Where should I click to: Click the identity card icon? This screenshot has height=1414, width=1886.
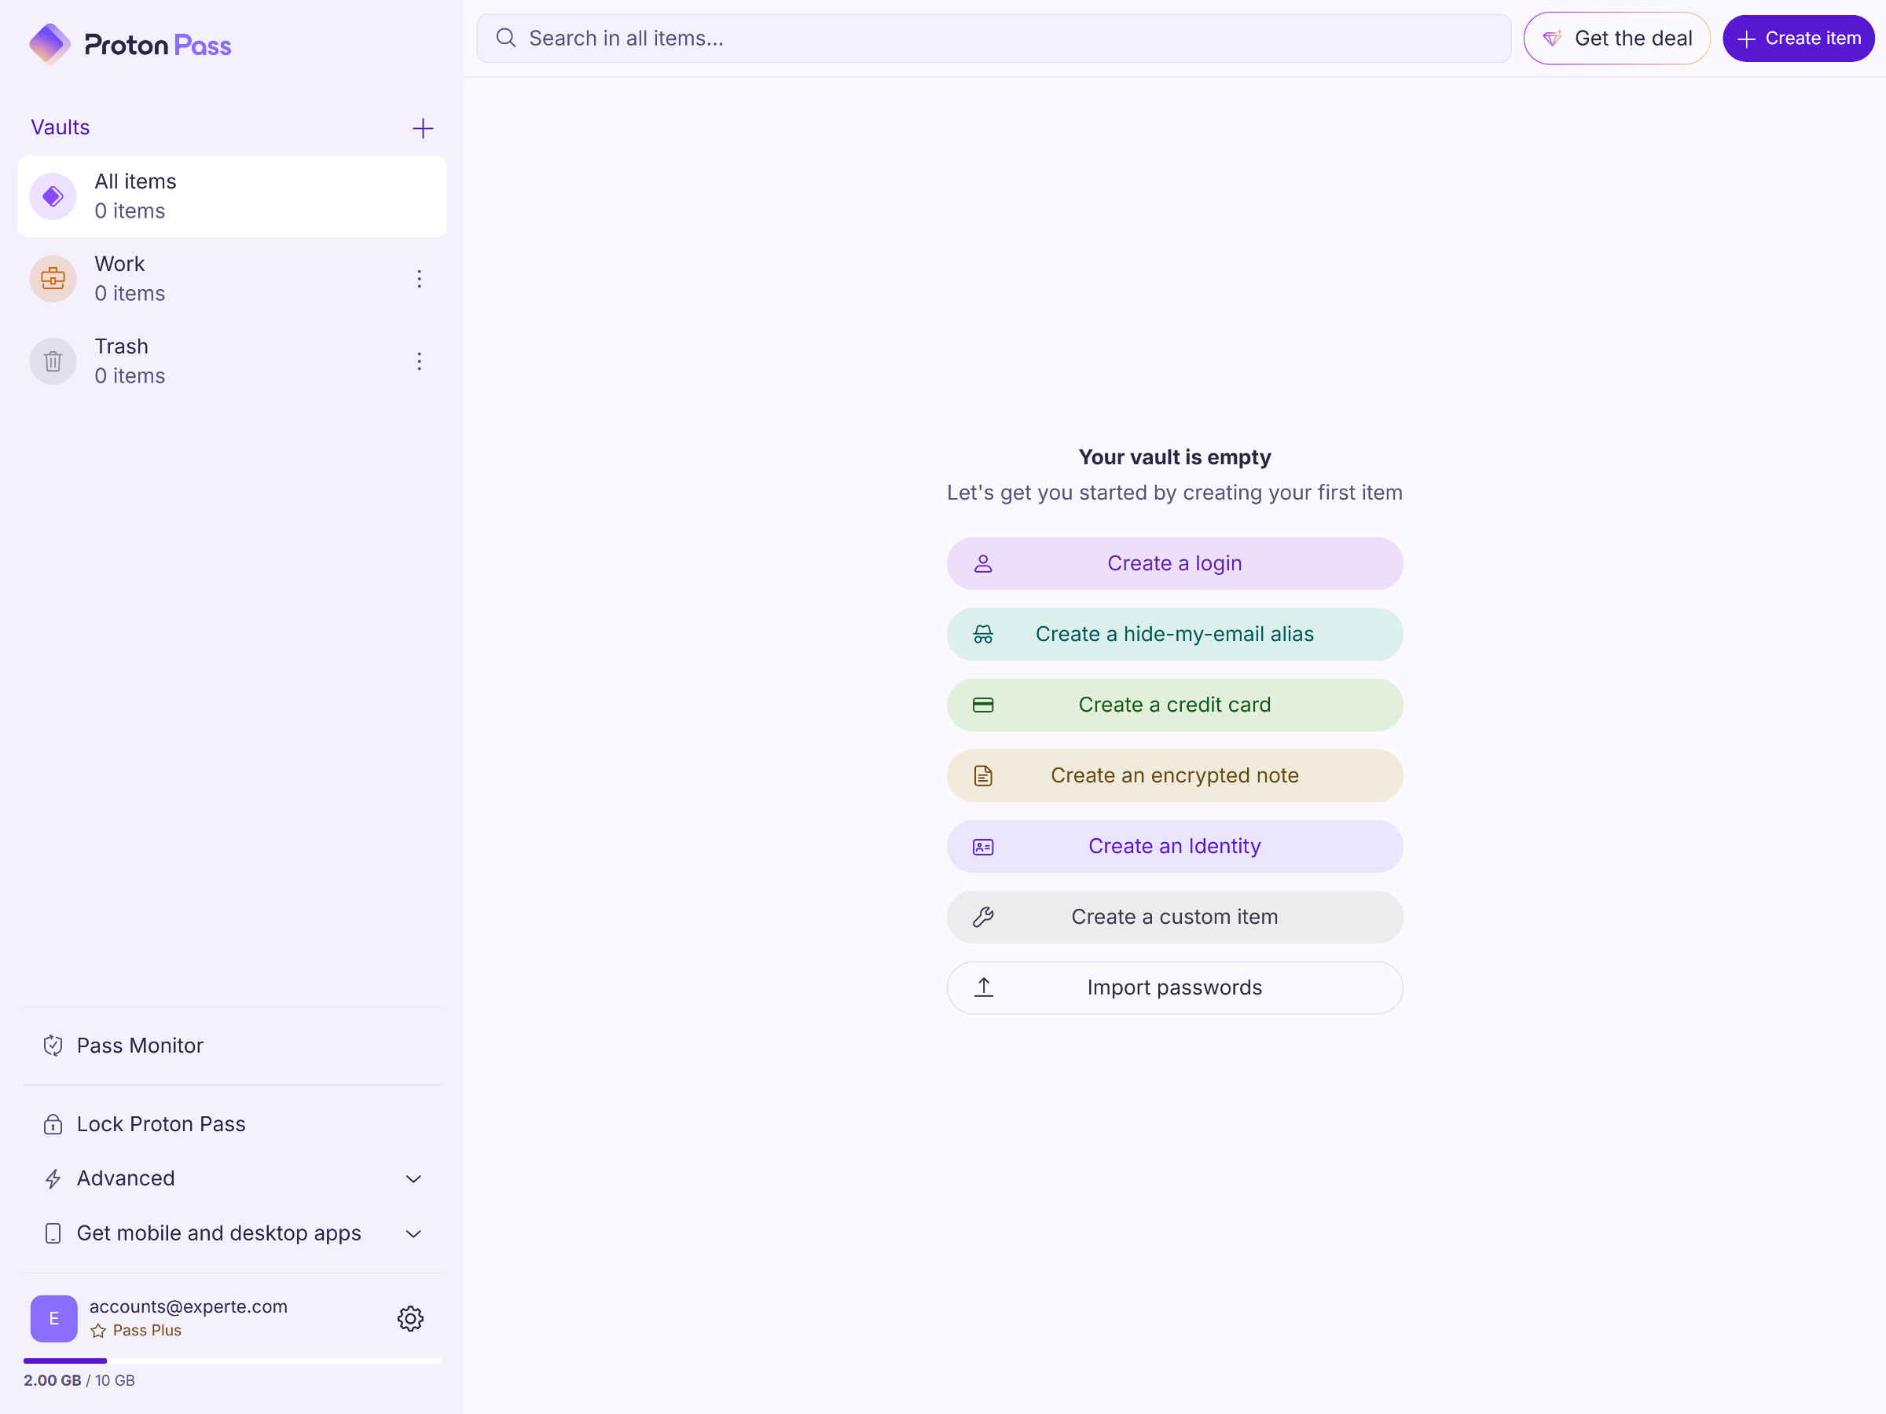click(983, 846)
